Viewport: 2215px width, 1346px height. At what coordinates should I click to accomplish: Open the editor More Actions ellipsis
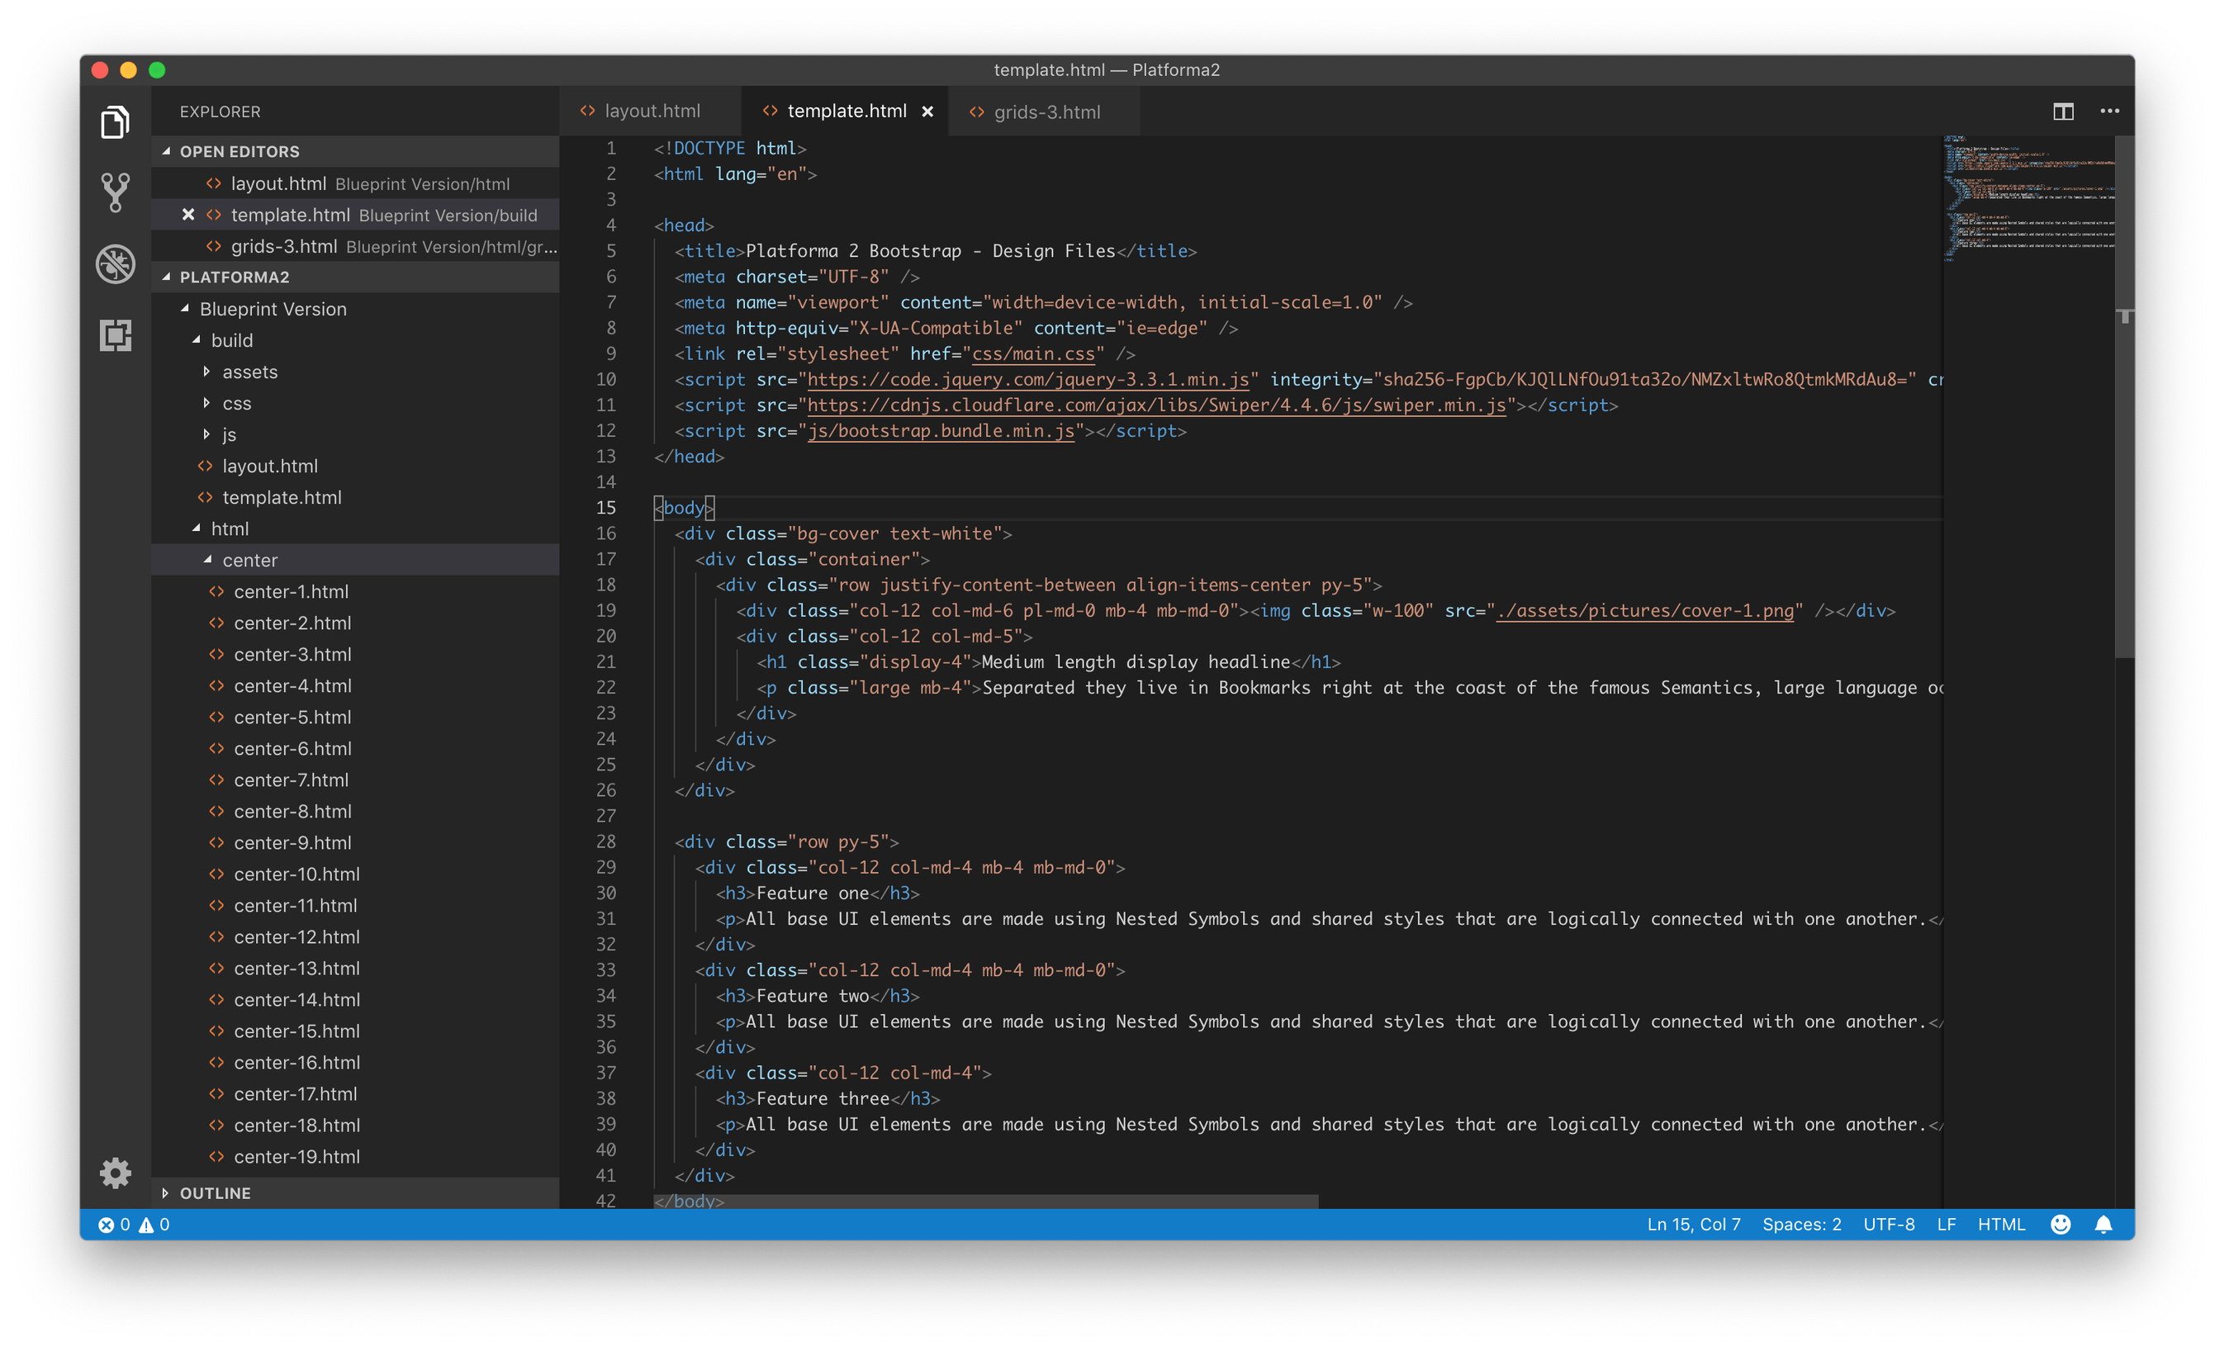pyautogui.click(x=2109, y=111)
